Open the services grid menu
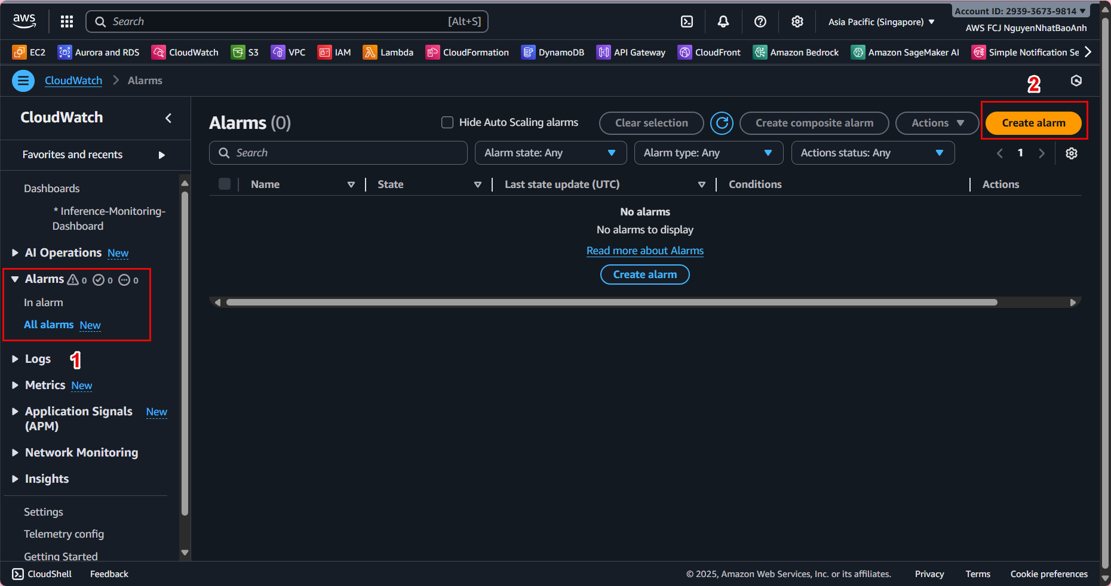This screenshot has width=1111, height=586. click(67, 21)
